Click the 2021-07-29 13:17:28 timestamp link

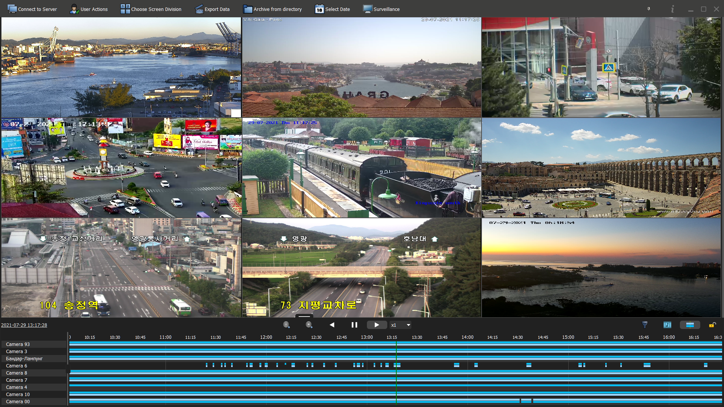(24, 325)
